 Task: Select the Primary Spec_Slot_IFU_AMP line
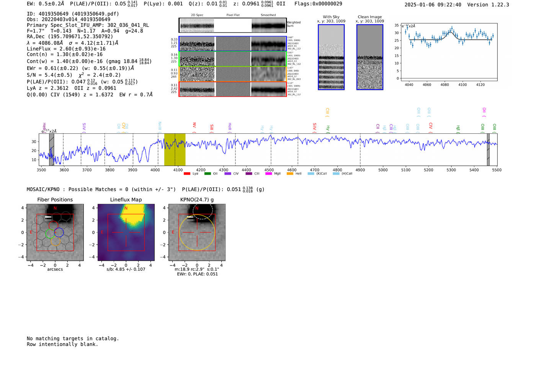[88, 25]
